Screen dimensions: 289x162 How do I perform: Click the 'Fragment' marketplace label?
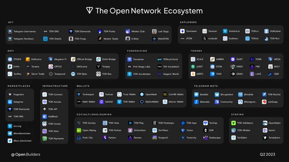coord(18,94)
